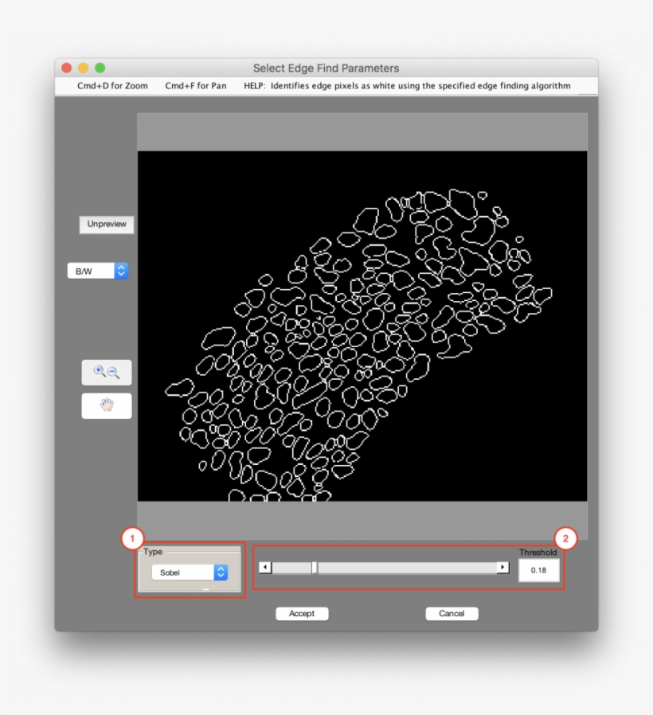Screen dimensions: 653x715
Task: Click the stepper arrows on the B/W selector
Action: pos(120,271)
